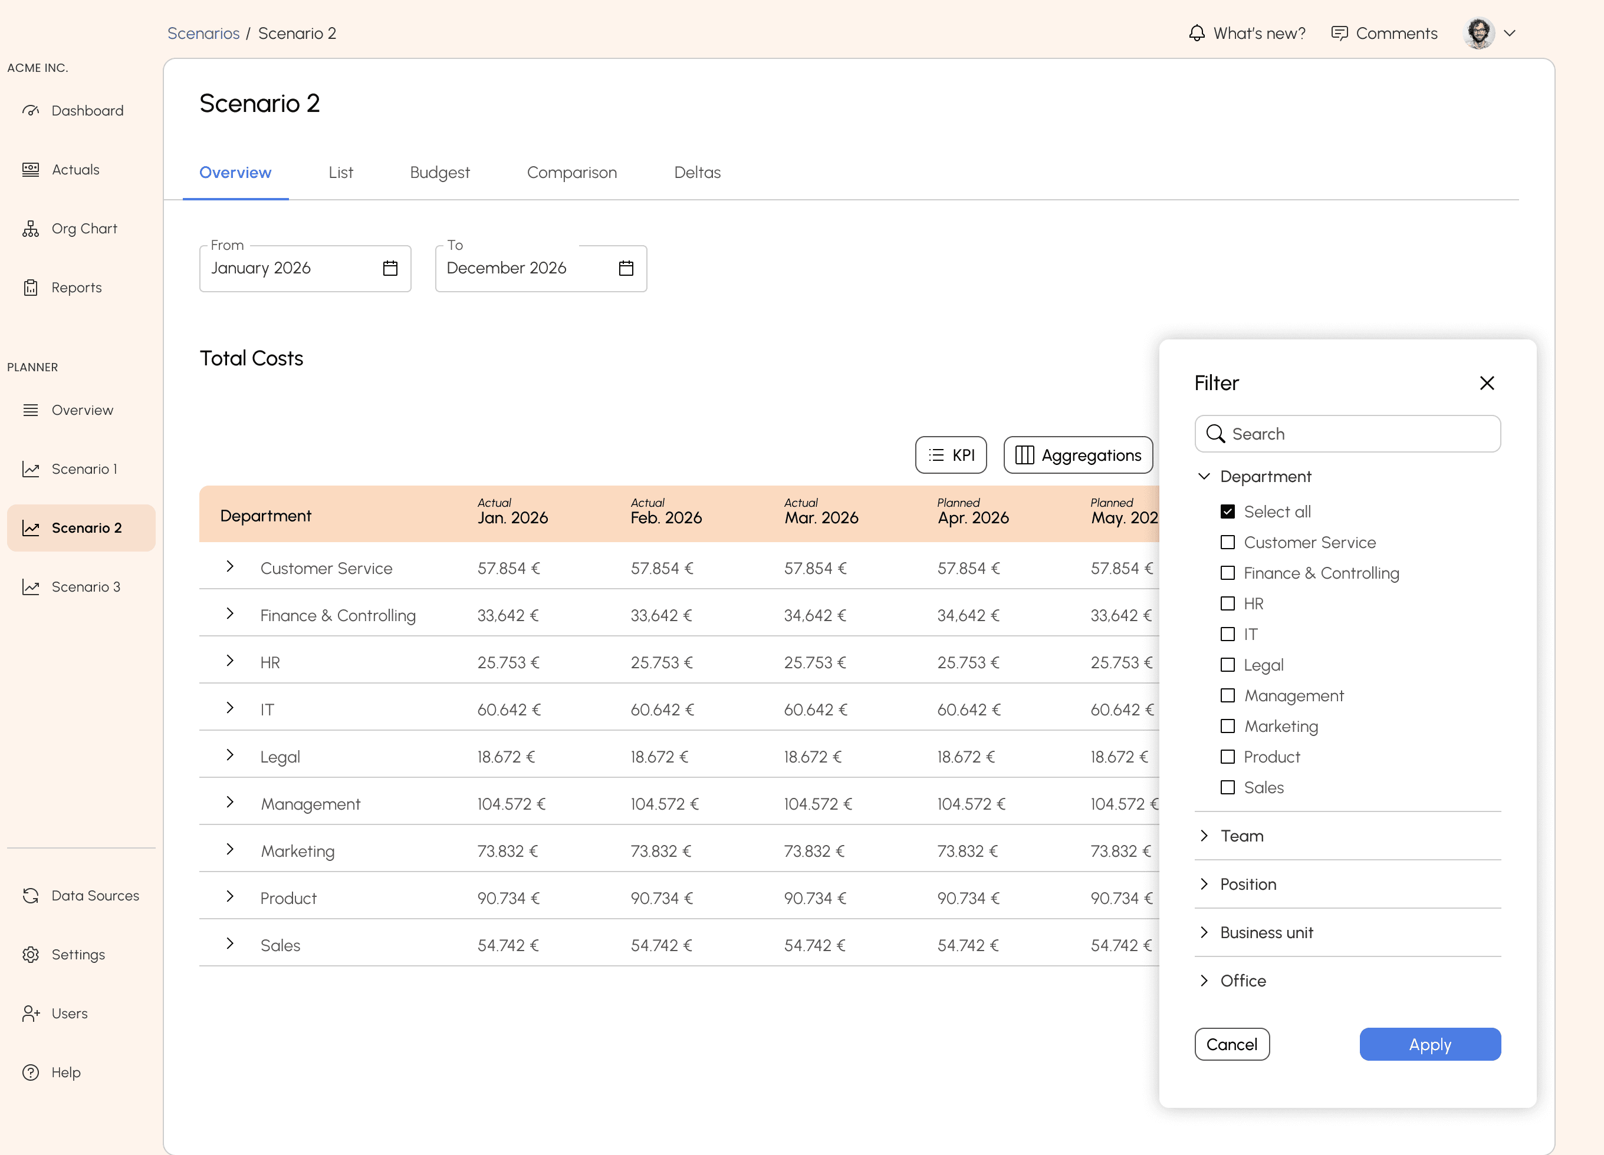The width and height of the screenshot is (1604, 1155).
Task: Click the Reports clipboard icon
Action: point(31,288)
